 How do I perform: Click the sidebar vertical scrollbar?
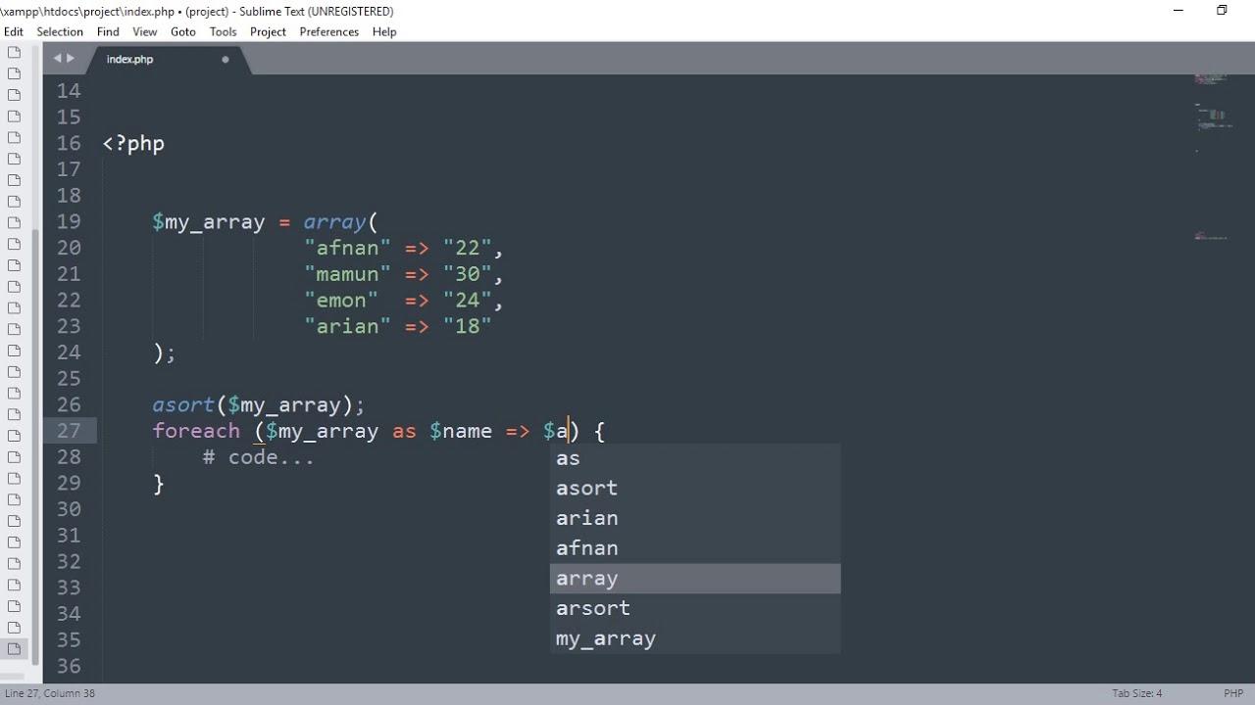(x=36, y=446)
